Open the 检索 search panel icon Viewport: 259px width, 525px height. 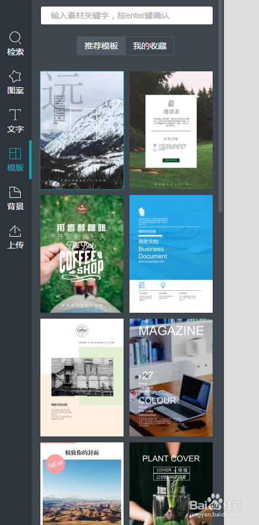[15, 37]
